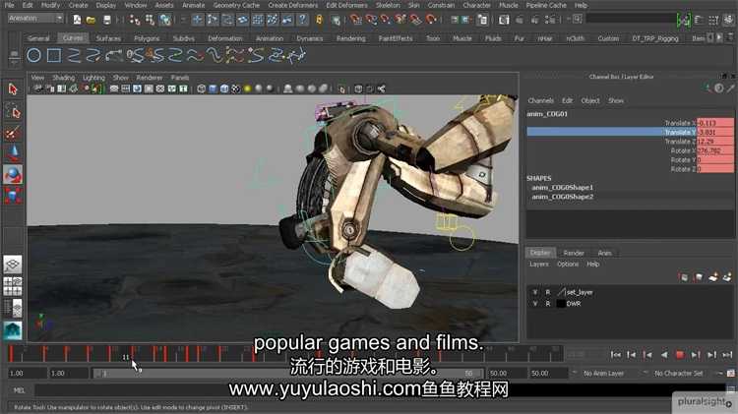Screen dimensions: 738x414
Task: Open the layer editor Options menu
Action: 568,265
